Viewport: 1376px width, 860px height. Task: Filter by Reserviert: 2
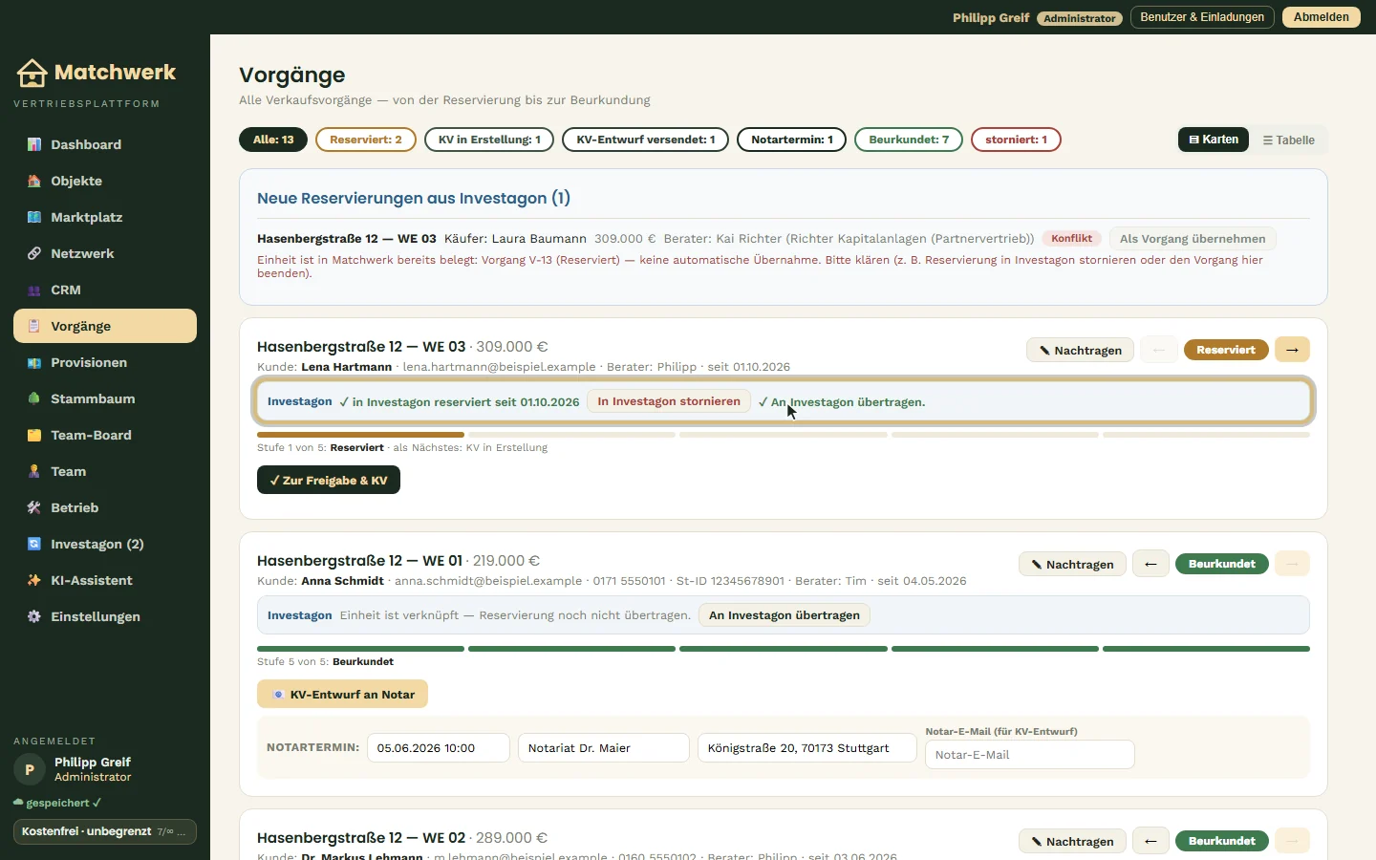pyautogui.click(x=366, y=140)
